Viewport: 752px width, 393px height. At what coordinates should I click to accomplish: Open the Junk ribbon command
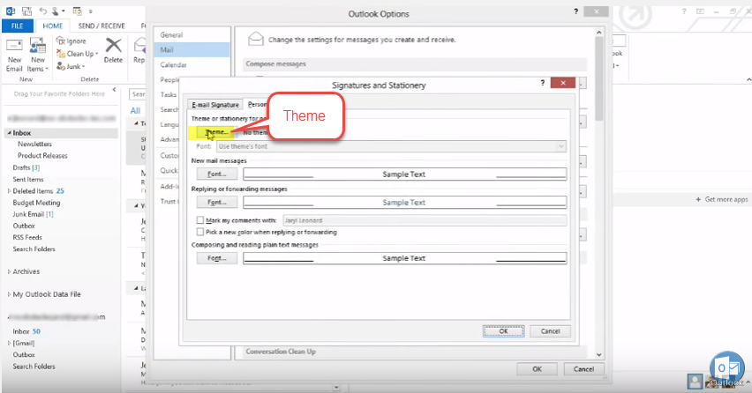71,66
